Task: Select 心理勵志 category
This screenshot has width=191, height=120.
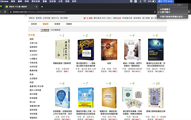Action: (33, 59)
